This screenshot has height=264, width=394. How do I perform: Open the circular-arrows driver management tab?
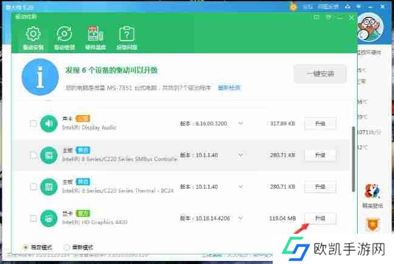click(x=64, y=38)
